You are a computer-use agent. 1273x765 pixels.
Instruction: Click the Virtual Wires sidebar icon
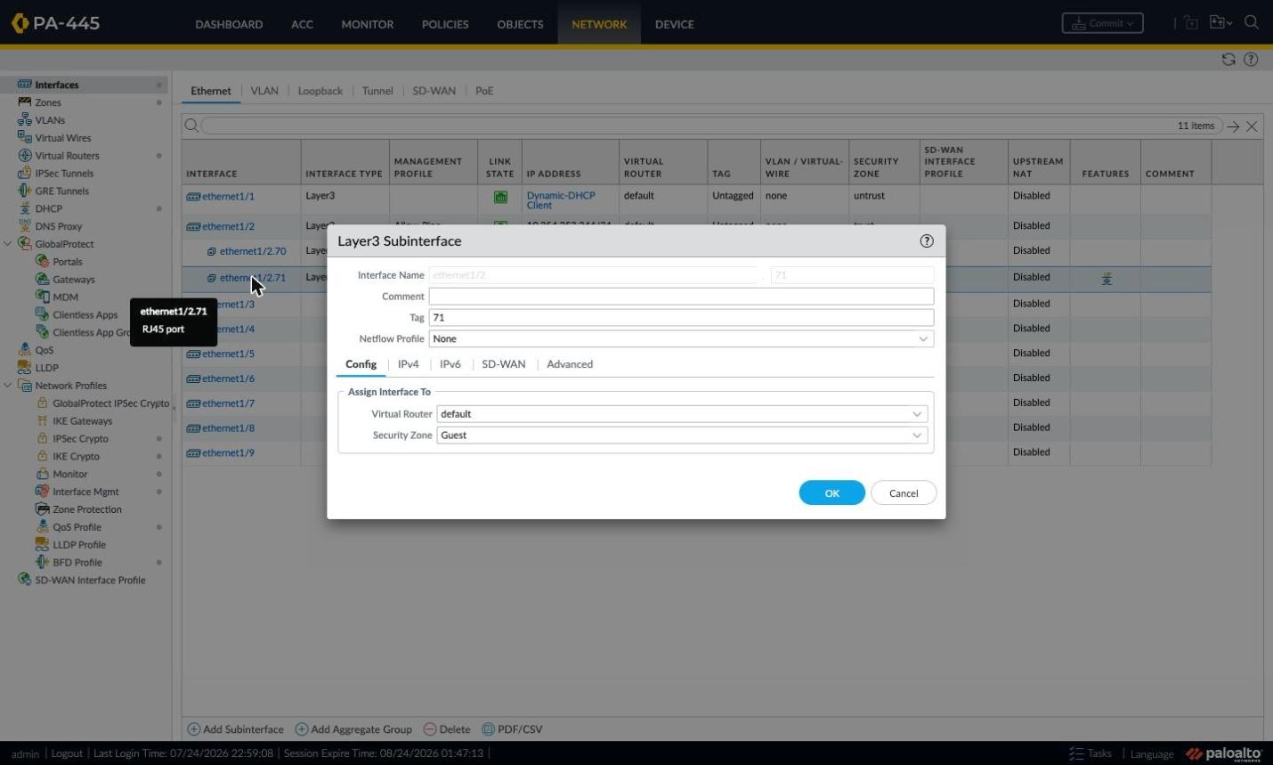point(25,138)
